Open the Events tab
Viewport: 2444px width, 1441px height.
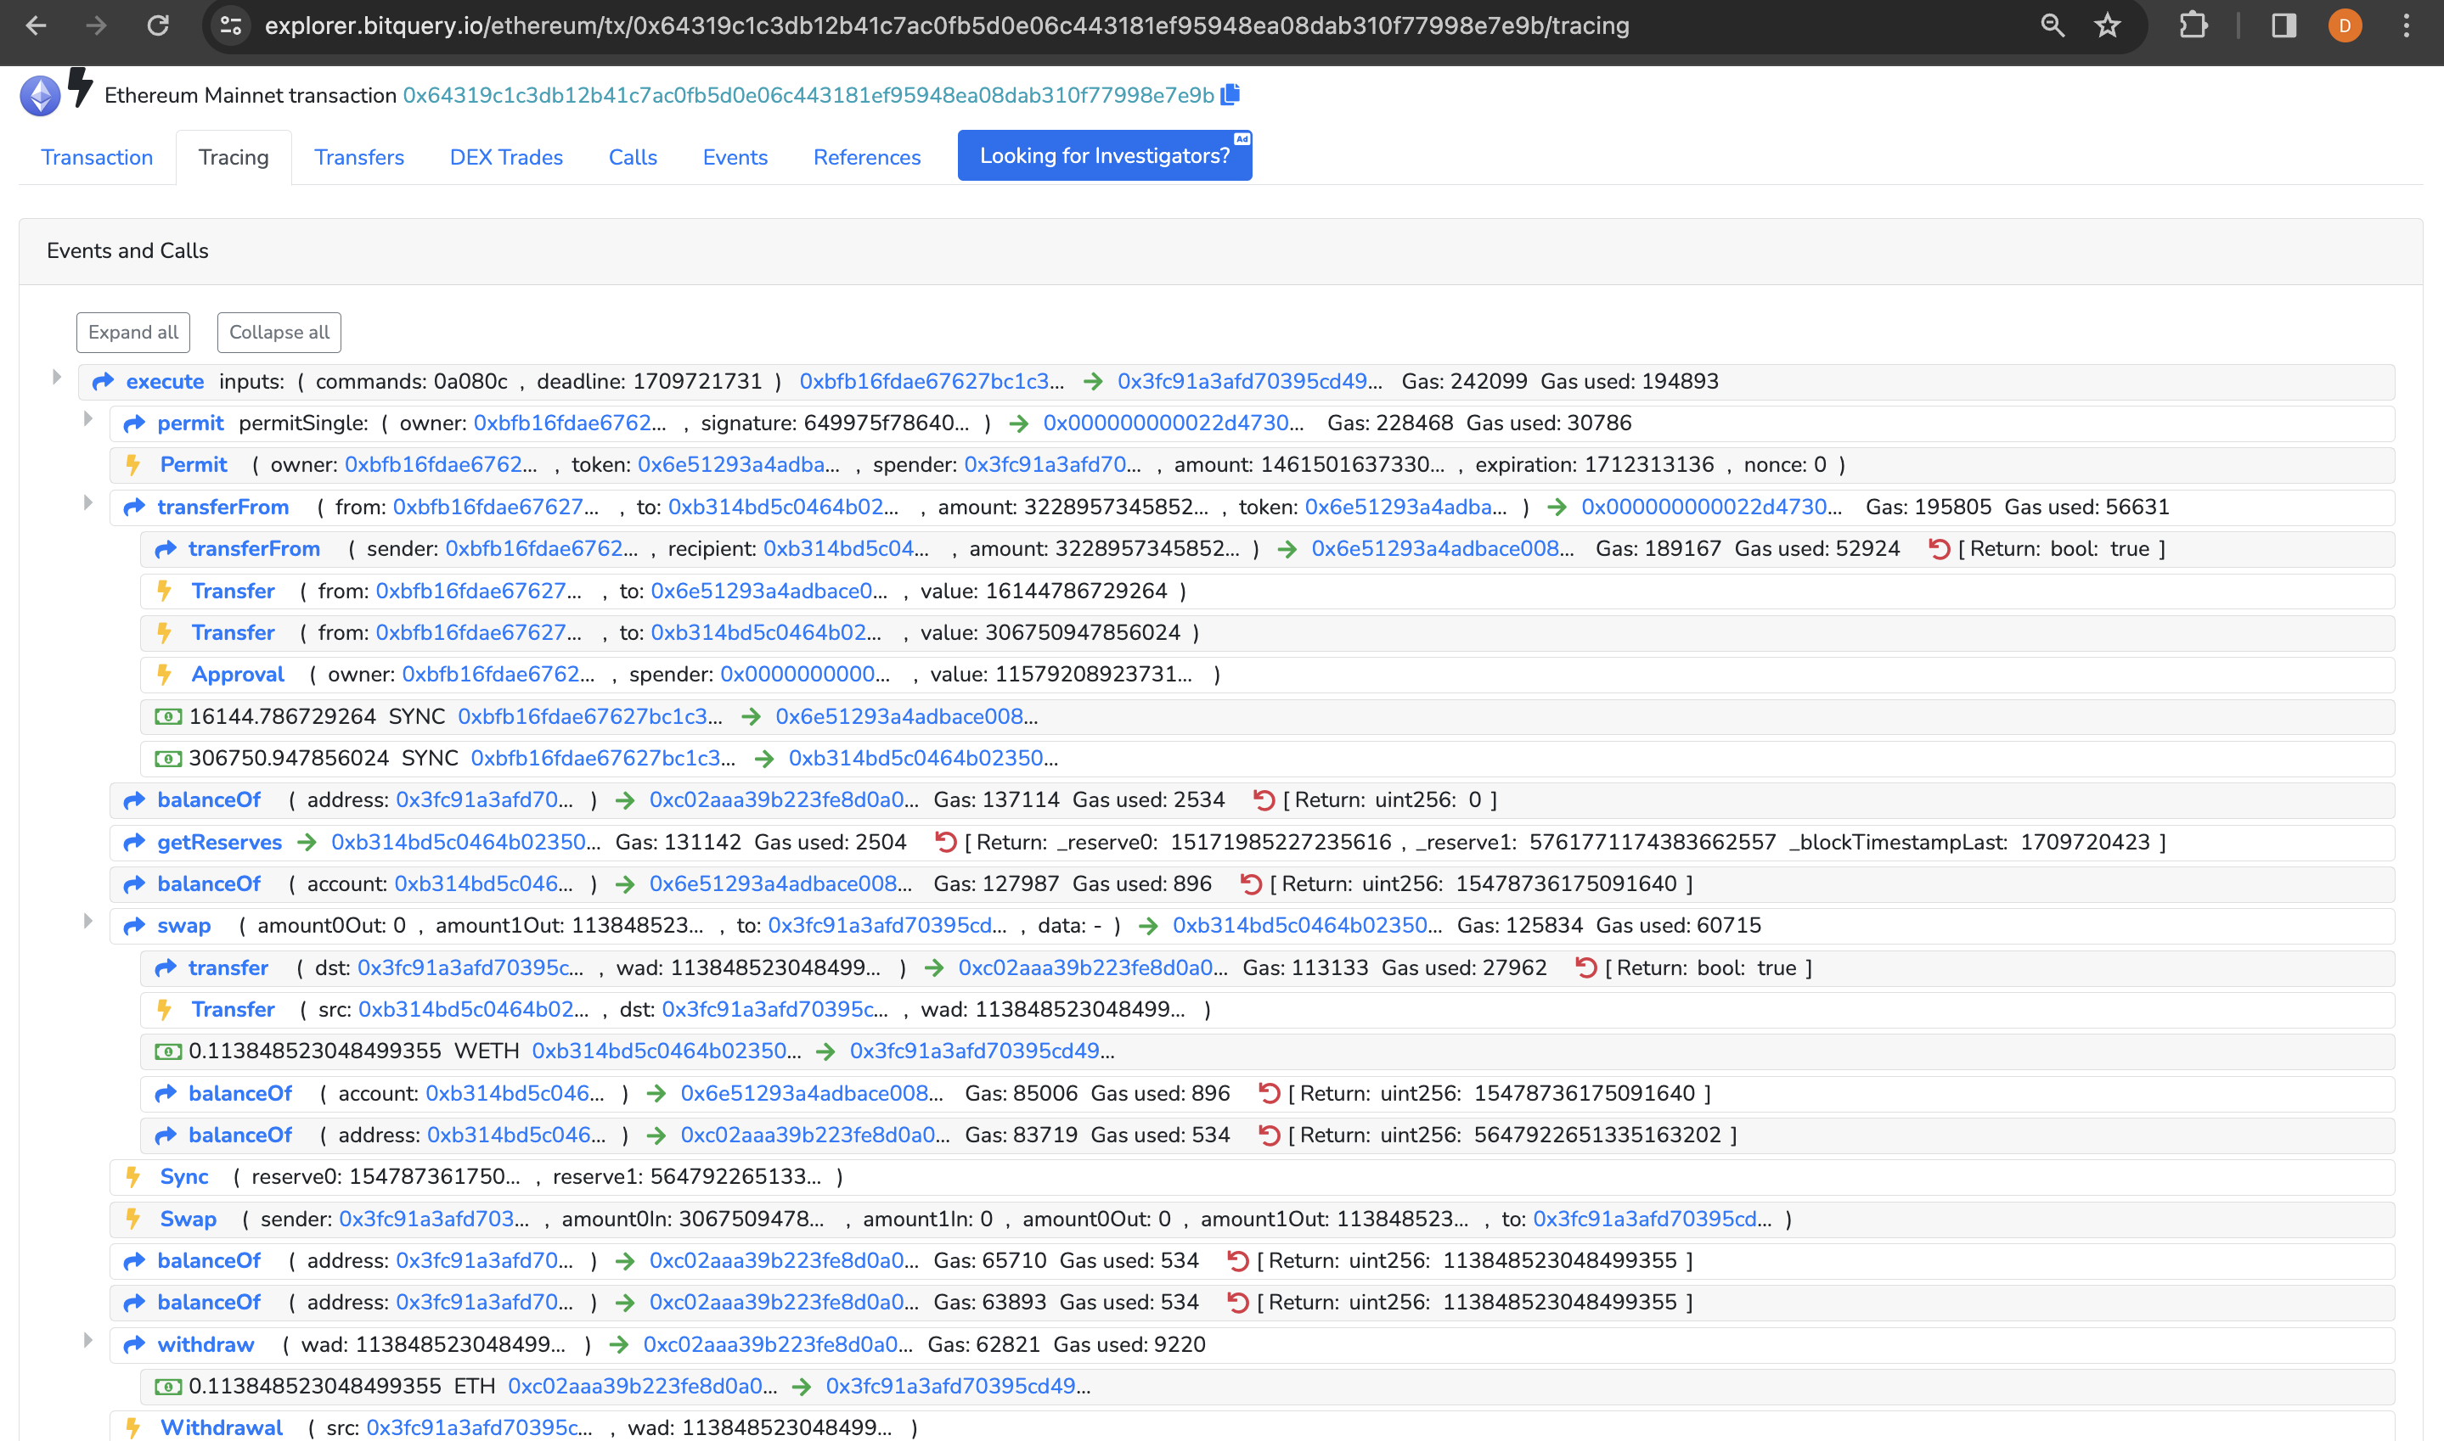(735, 157)
